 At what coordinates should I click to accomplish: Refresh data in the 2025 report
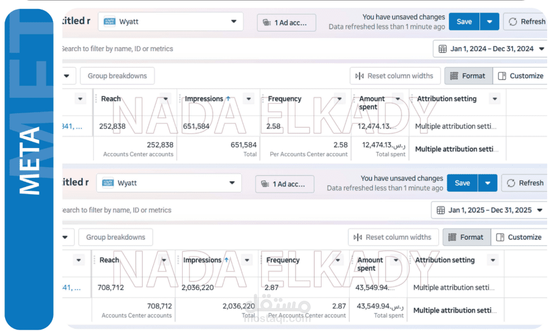[x=525, y=183]
